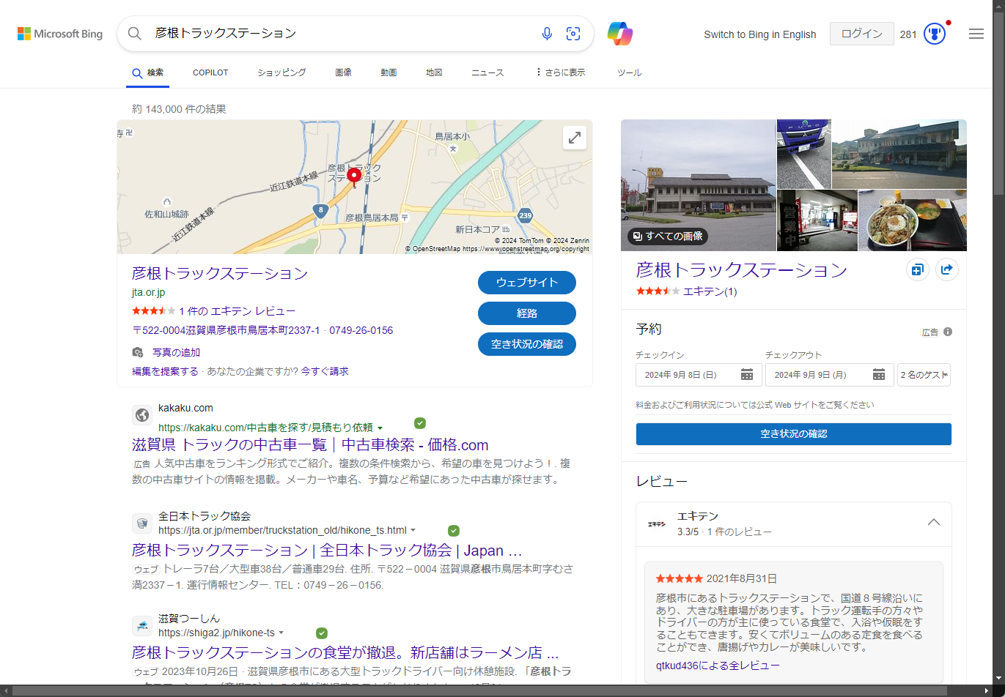Click the ログイン button
Image resolution: width=1005 pixels, height=697 pixels.
tap(862, 34)
